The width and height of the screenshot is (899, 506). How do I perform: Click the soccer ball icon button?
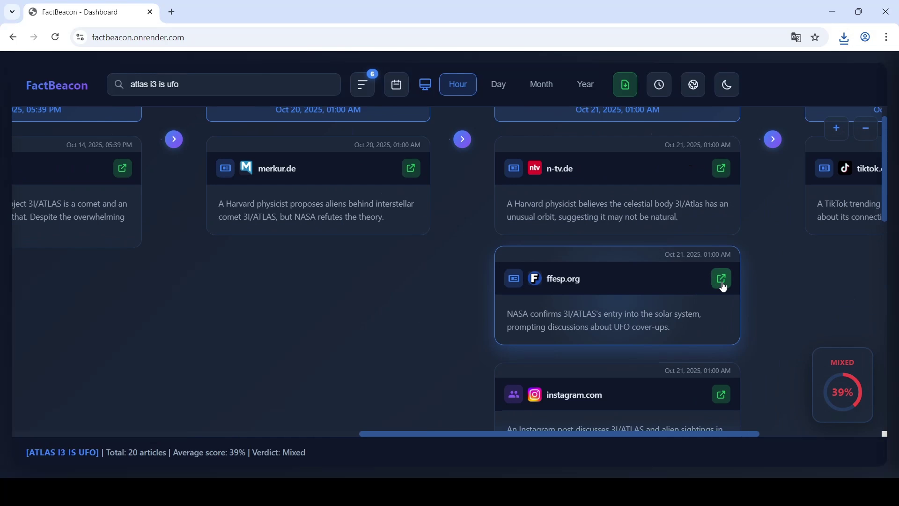click(x=693, y=85)
